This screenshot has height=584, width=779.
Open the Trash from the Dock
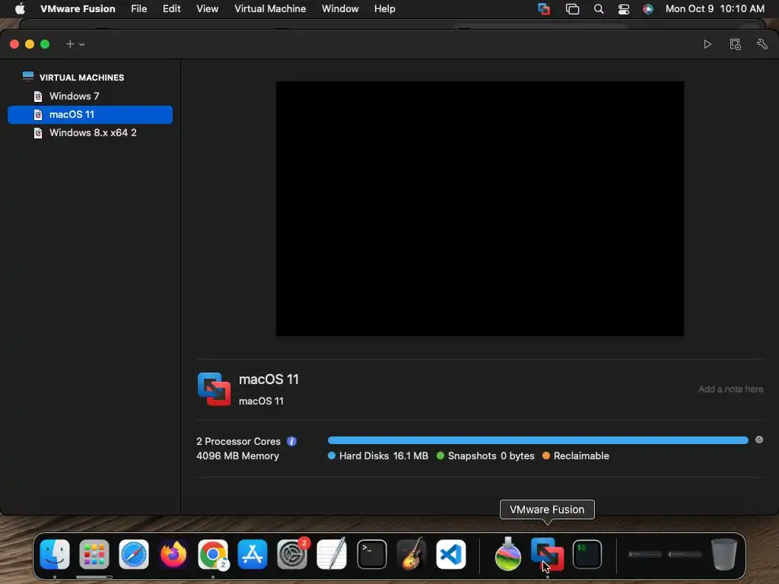click(x=724, y=554)
